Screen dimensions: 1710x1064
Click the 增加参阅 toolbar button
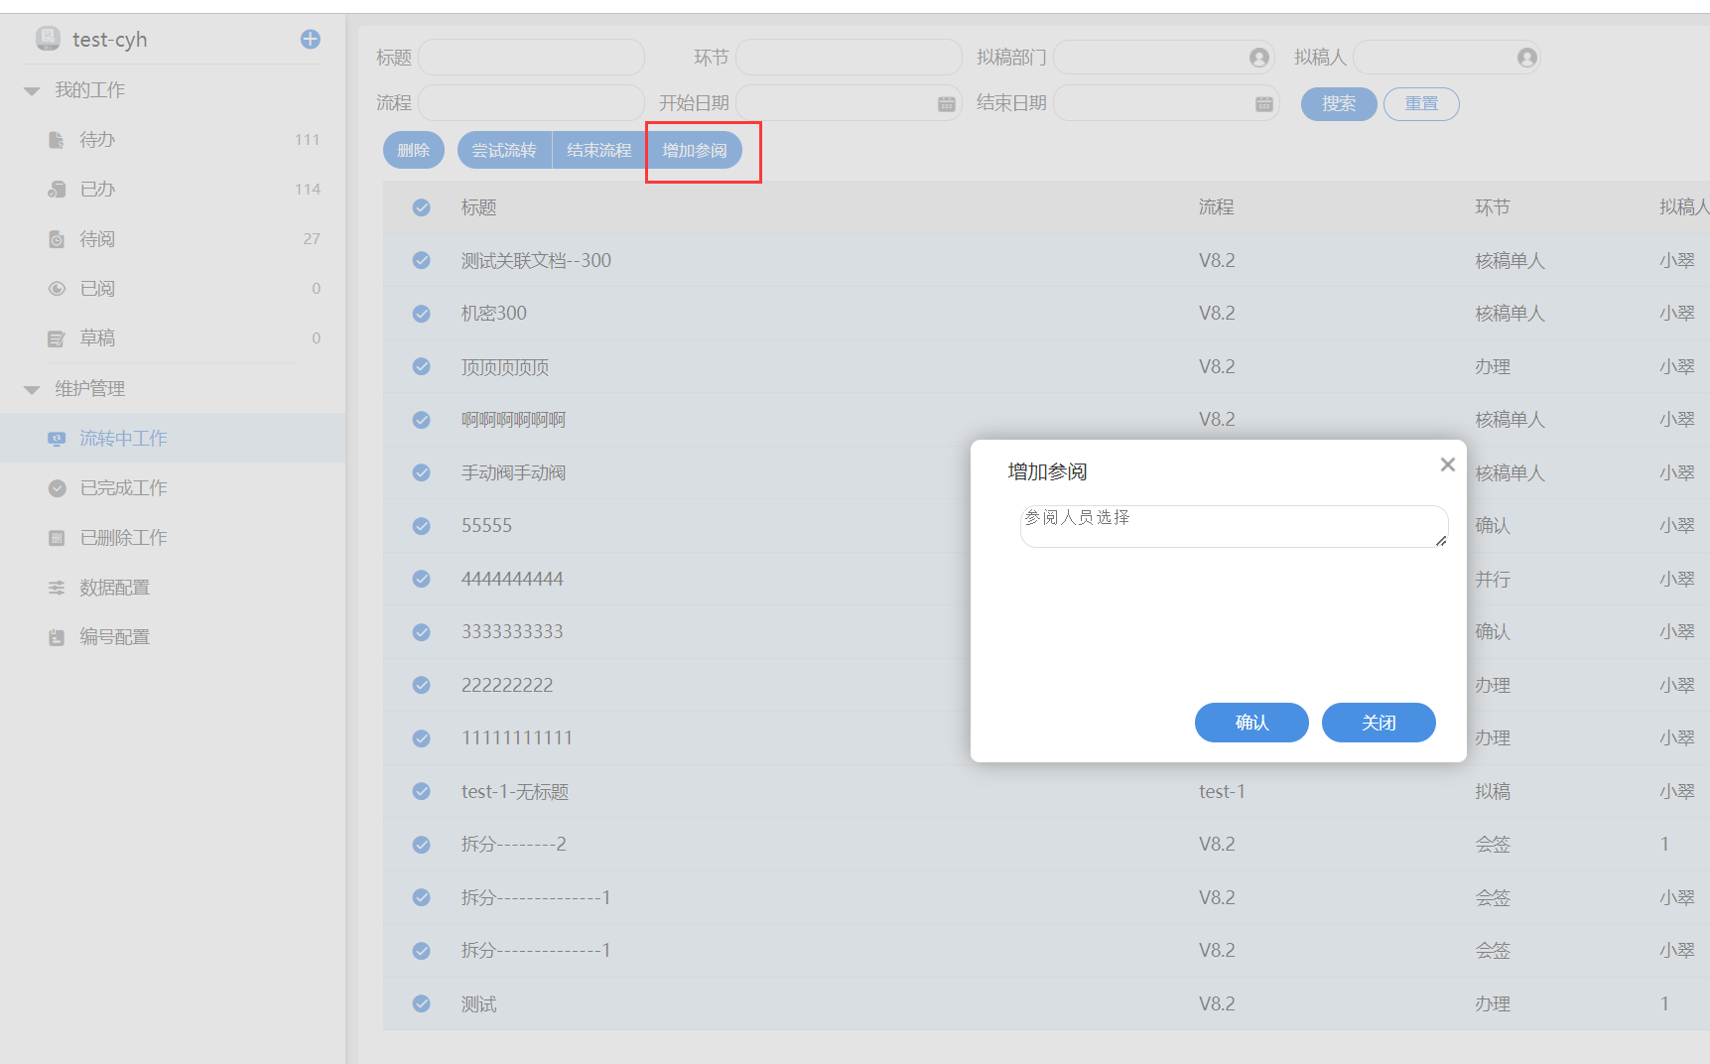pyautogui.click(x=695, y=150)
